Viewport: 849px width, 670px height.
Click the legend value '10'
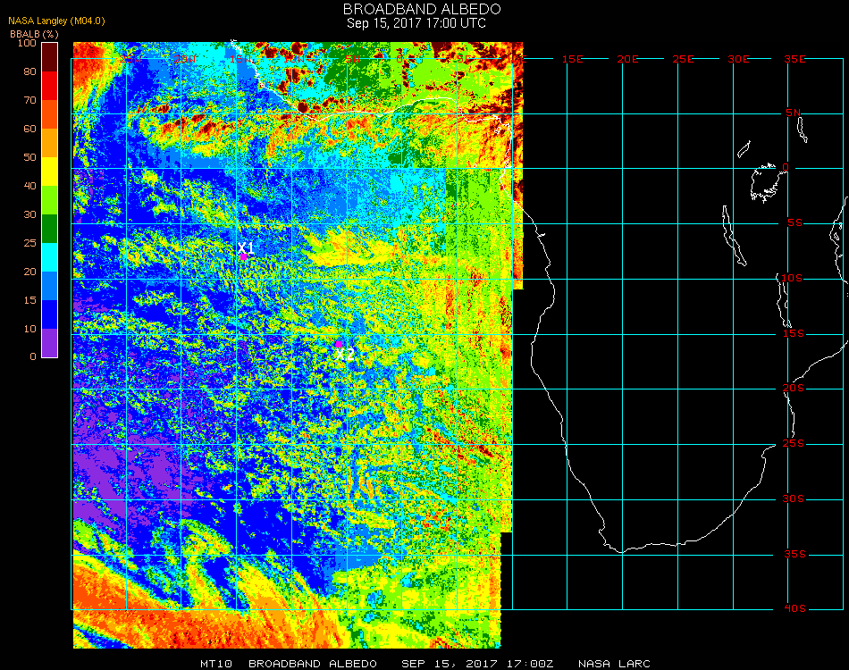(29, 329)
